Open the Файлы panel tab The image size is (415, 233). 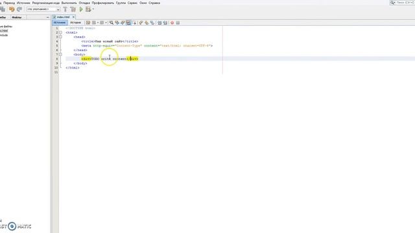point(16,17)
